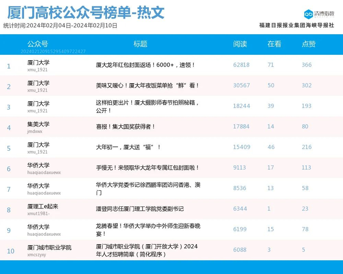Click the account ID jmdxwx
The width and height of the screenshot is (343, 274).
[35, 131]
